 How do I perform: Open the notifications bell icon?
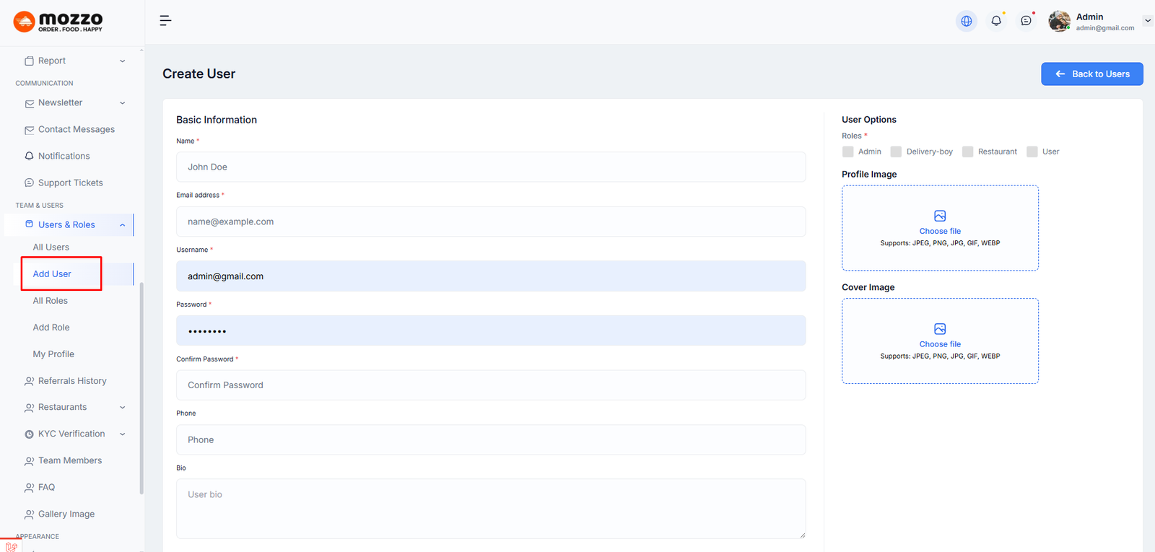point(996,21)
